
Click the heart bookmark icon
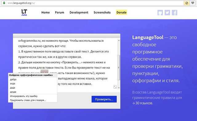pos(193,3)
